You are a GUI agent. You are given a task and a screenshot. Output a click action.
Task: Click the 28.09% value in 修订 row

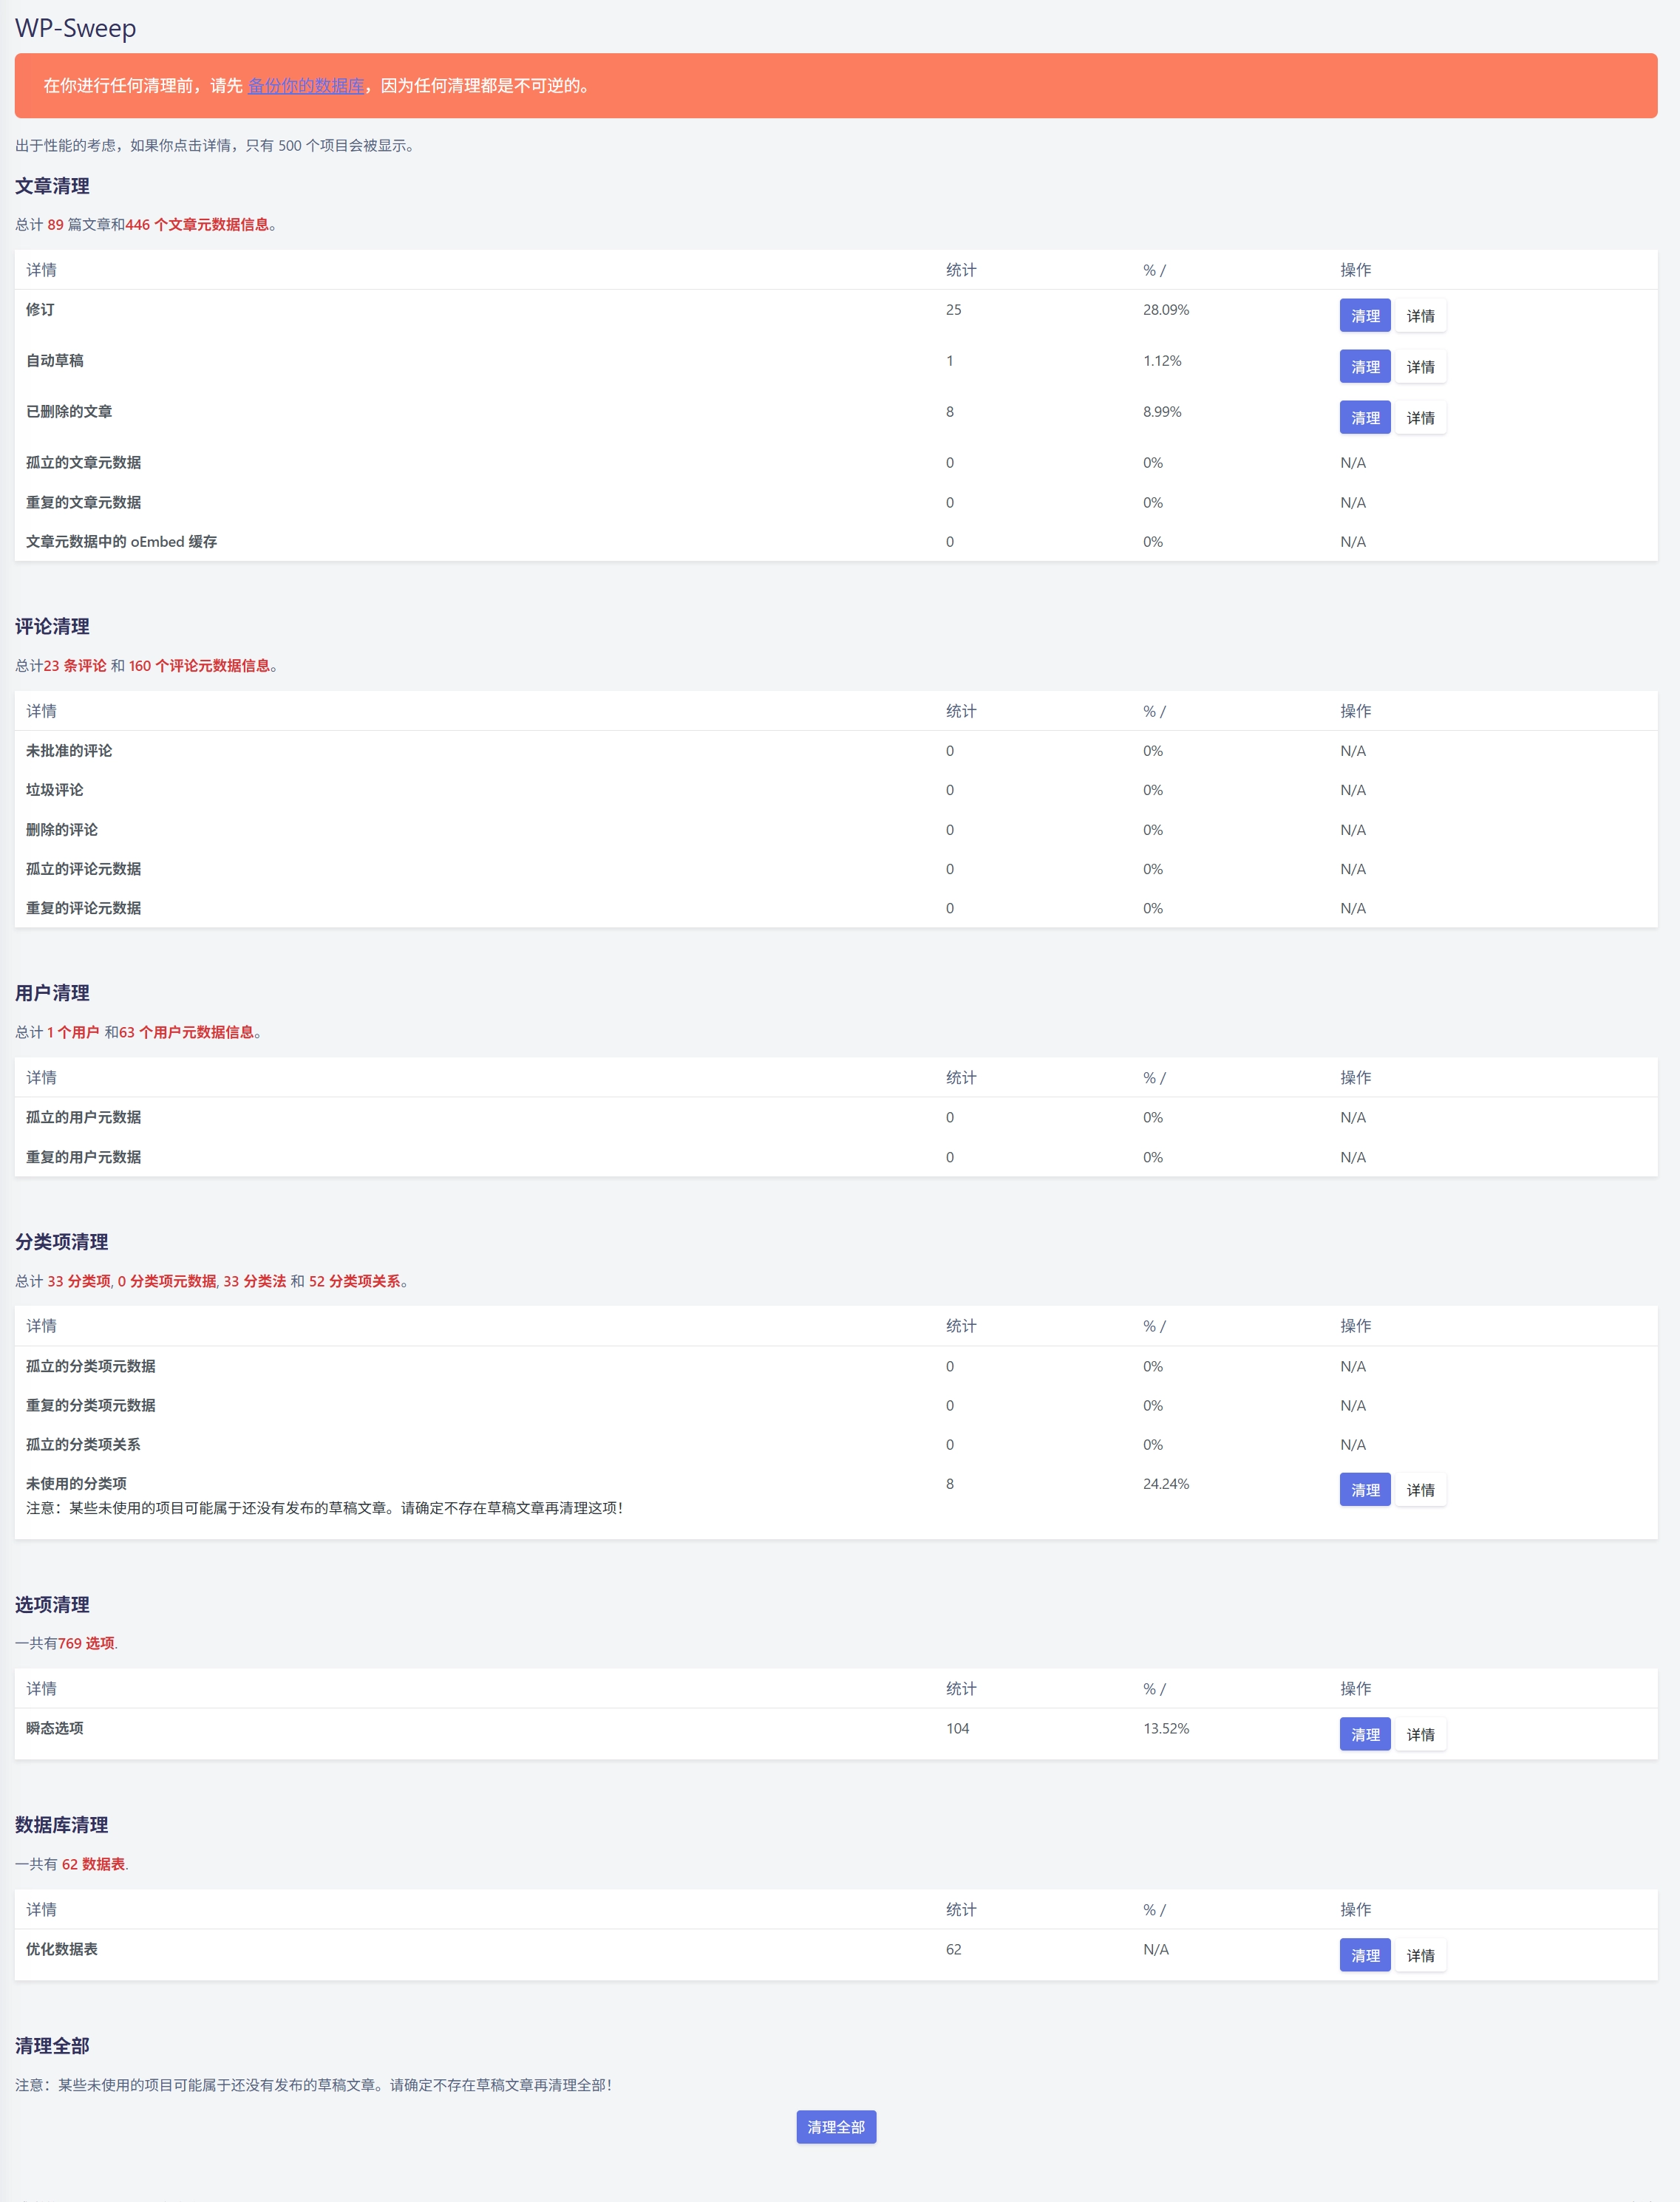(x=1166, y=310)
